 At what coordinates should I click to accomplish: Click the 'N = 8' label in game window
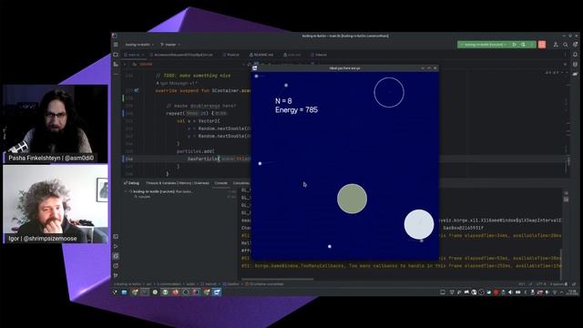(x=283, y=101)
